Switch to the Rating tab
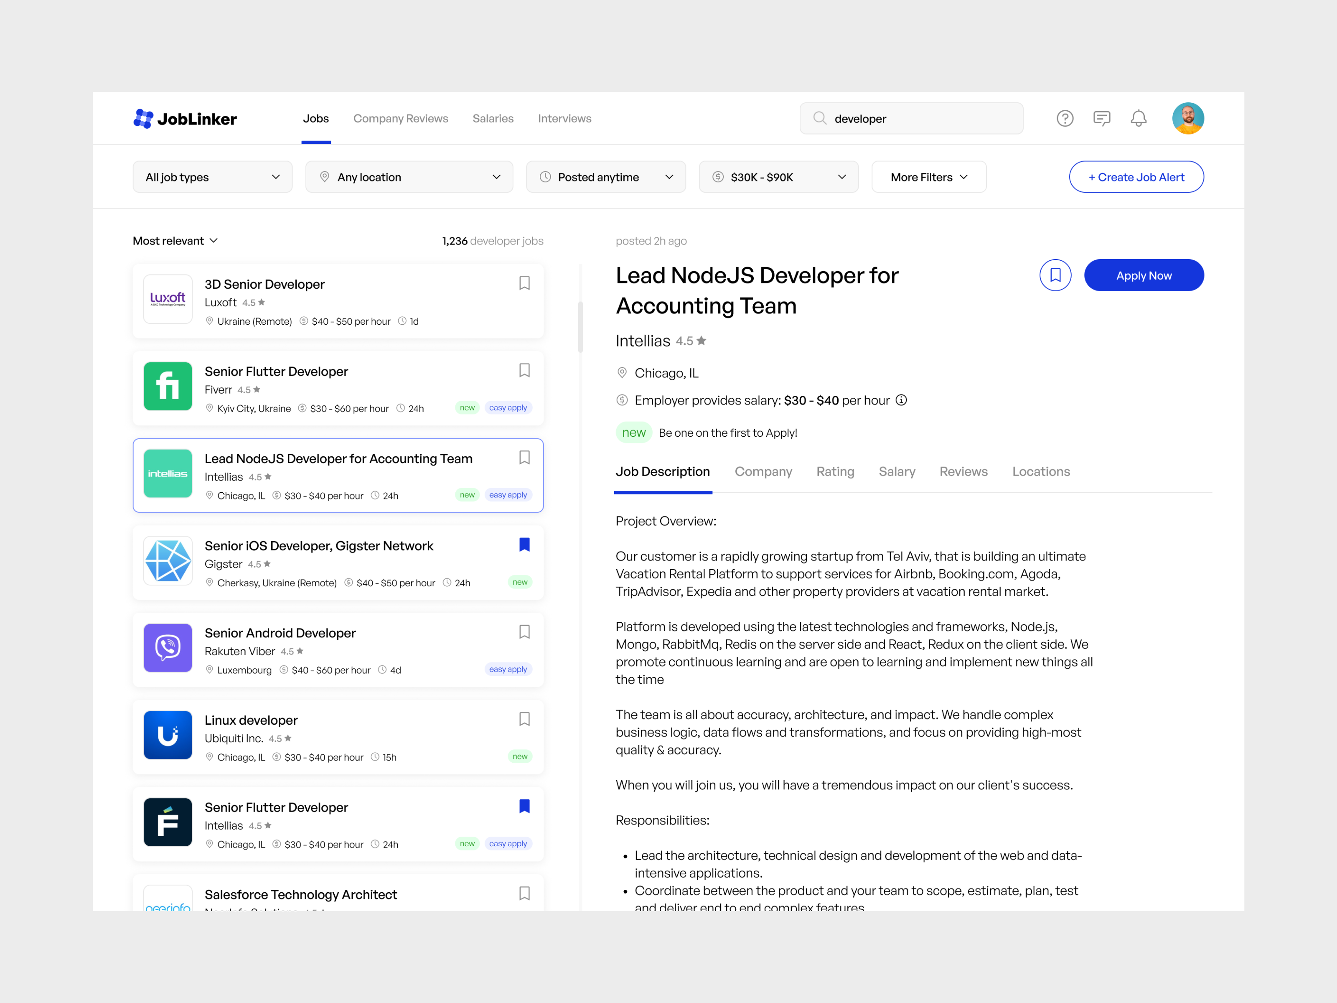Image resolution: width=1337 pixels, height=1003 pixels. point(835,471)
